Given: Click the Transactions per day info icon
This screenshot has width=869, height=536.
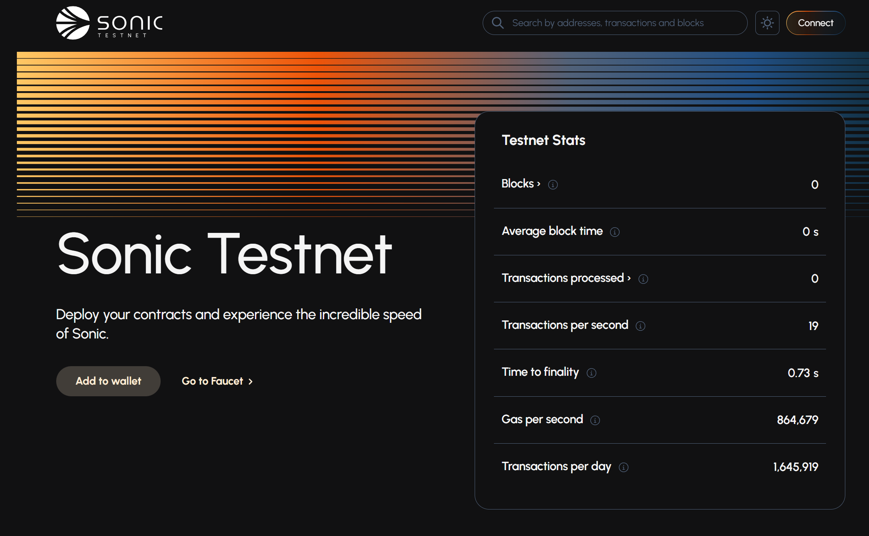Looking at the screenshot, I should [x=624, y=467].
